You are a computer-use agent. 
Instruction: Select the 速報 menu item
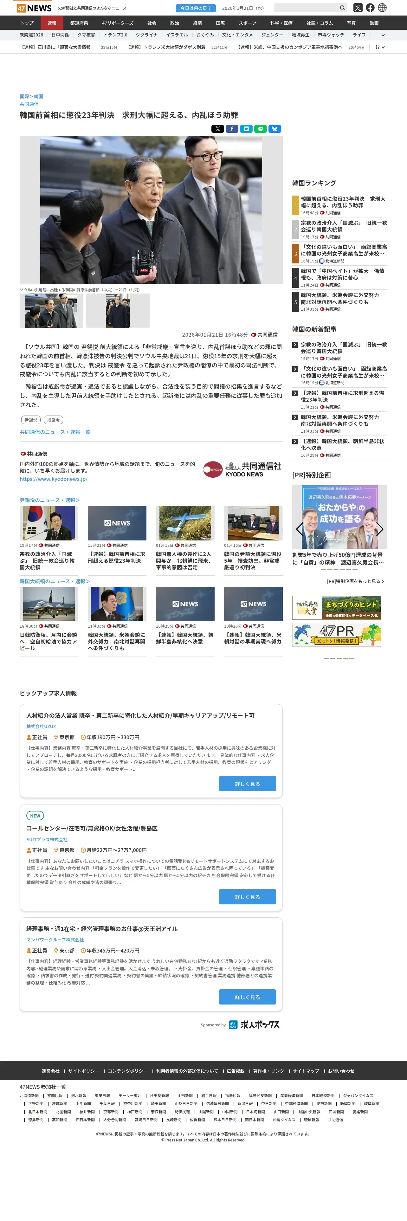coord(52,23)
